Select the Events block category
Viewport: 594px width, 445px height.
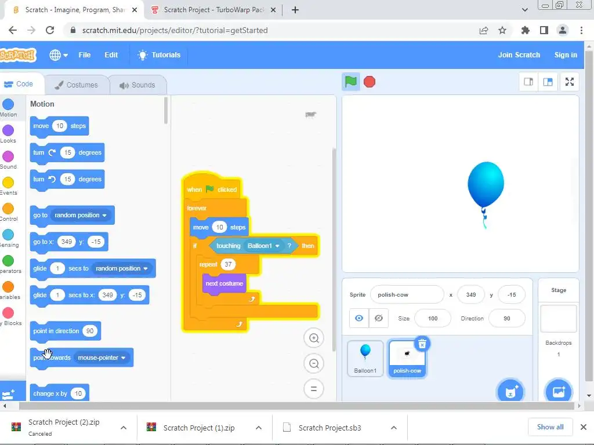pos(8,186)
